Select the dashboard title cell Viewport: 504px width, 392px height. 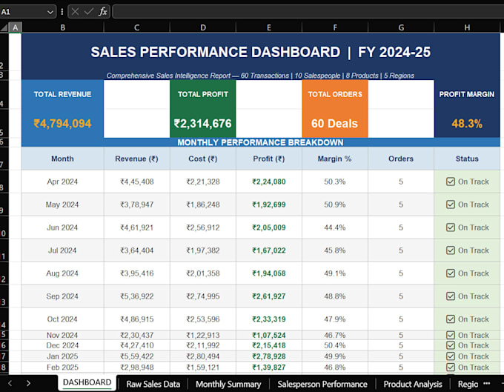(261, 52)
